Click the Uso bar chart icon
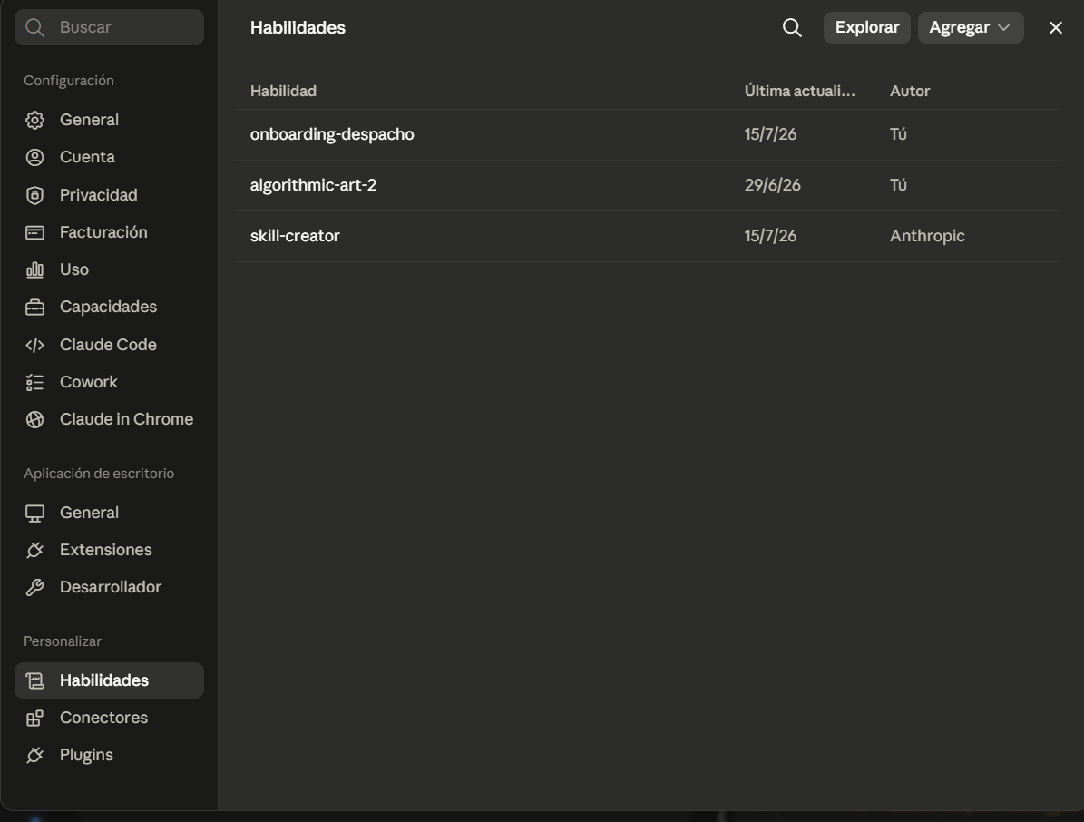Viewport: 1084px width, 822px height. click(x=34, y=269)
